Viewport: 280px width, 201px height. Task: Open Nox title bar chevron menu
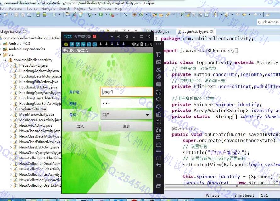click(112, 36)
